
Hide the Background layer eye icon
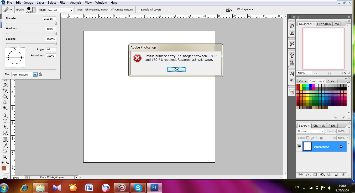[299, 146]
